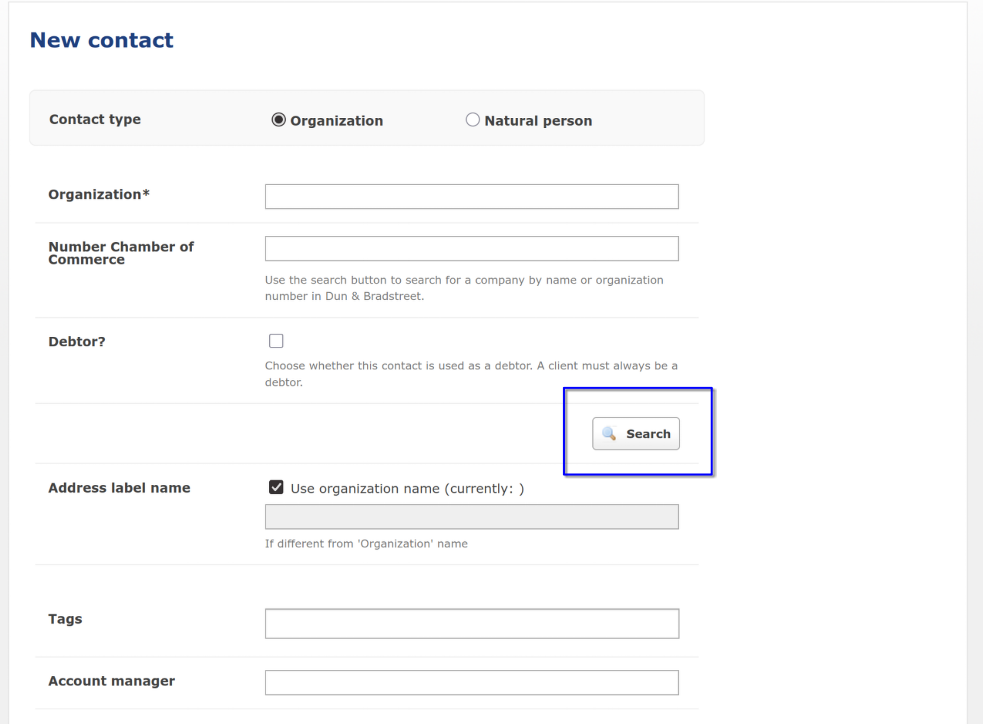Viewport: 983px width, 724px height.
Task: Click the Debtor? field label
Action: (76, 341)
